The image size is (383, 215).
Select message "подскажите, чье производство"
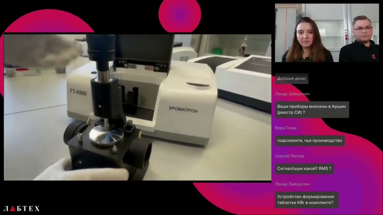click(310, 141)
